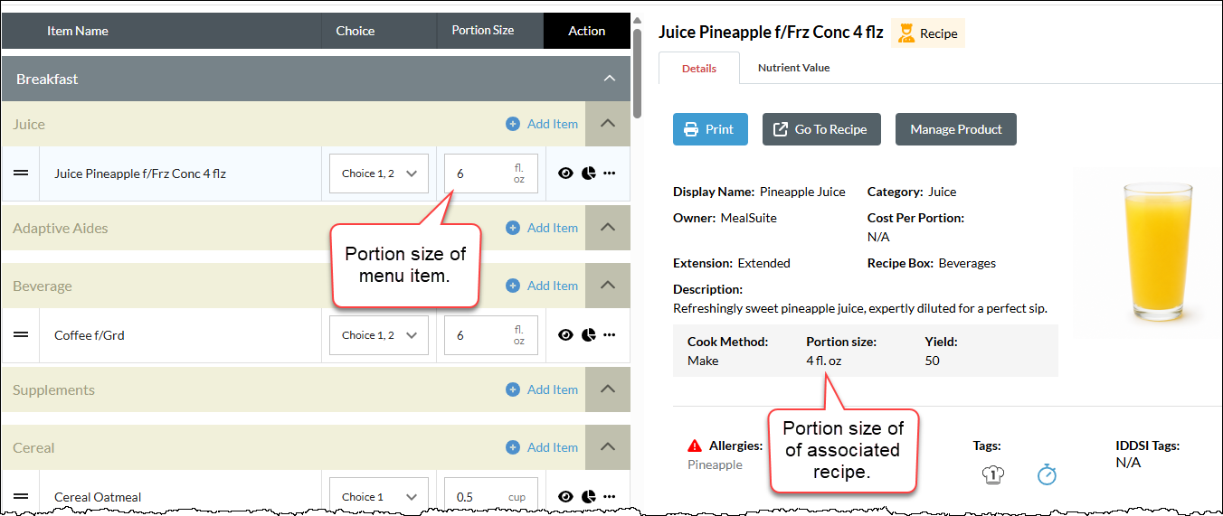Image resolution: width=1223 pixels, height=516 pixels.
Task: Open the three-dot menu for Coffee f/Grd
Action: coord(610,335)
